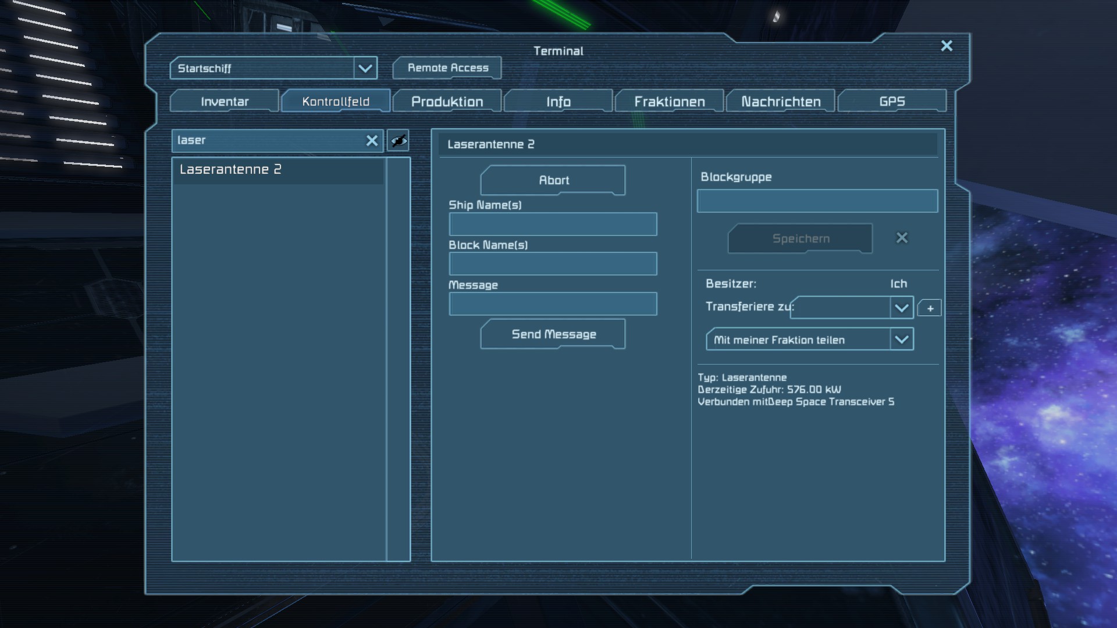The height and width of the screenshot is (628, 1117).
Task: Click the Ship Name(s) input field
Action: coord(553,224)
